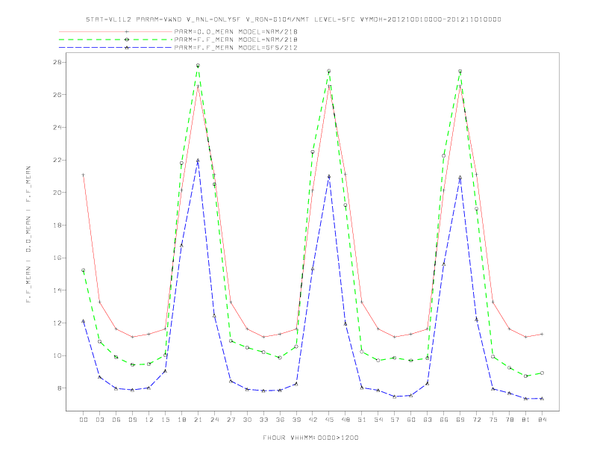Image resolution: width=591 pixels, height=457 pixels.
Task: Click green circle marker at hour 45 peak
Action: pos(329,71)
